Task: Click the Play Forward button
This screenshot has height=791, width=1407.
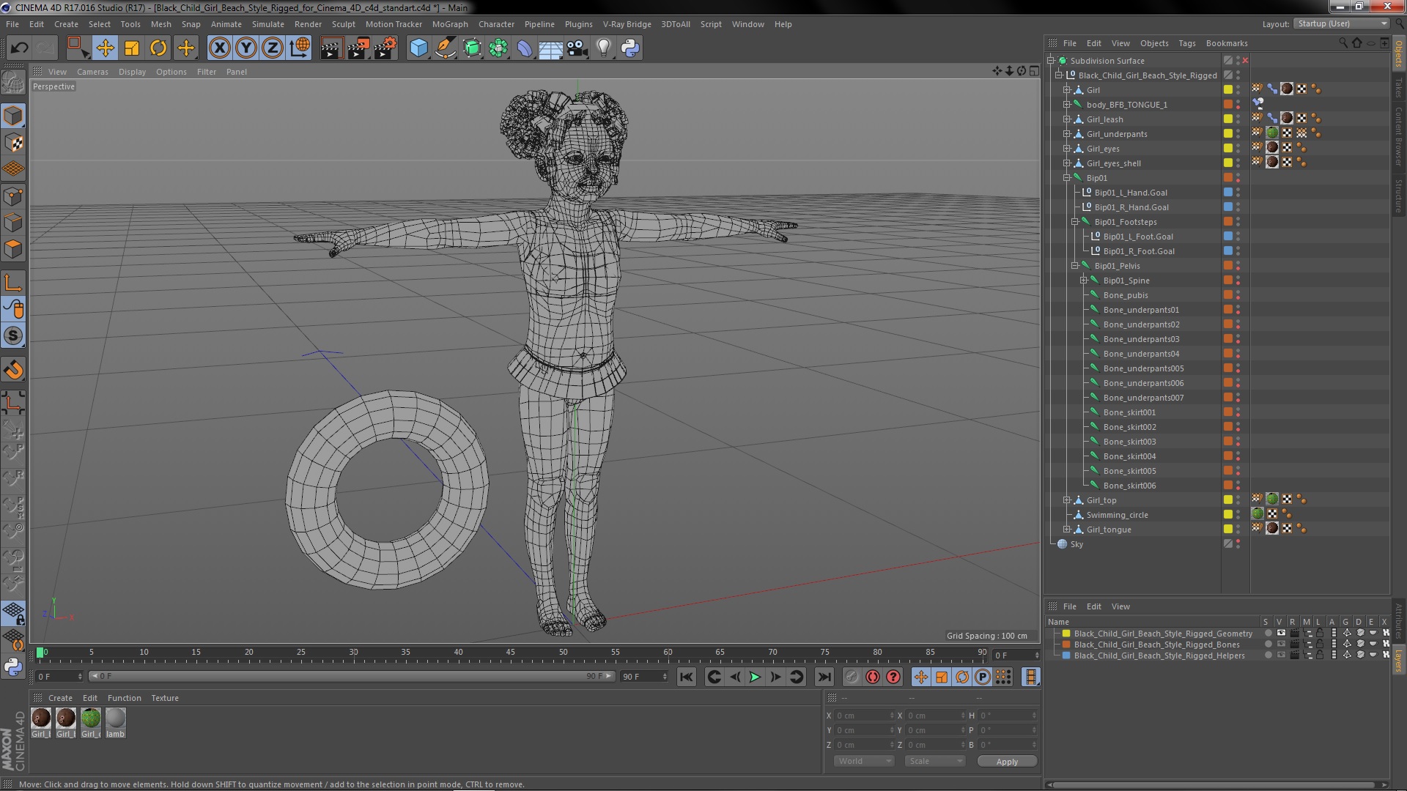Action: (755, 677)
